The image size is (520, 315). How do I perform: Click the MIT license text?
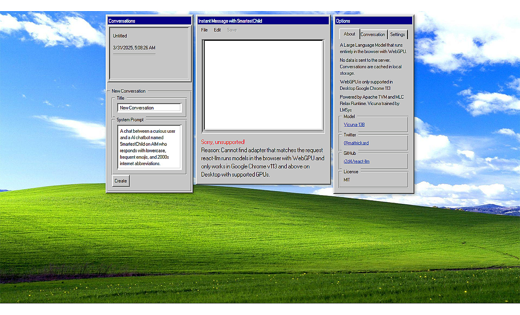(347, 180)
